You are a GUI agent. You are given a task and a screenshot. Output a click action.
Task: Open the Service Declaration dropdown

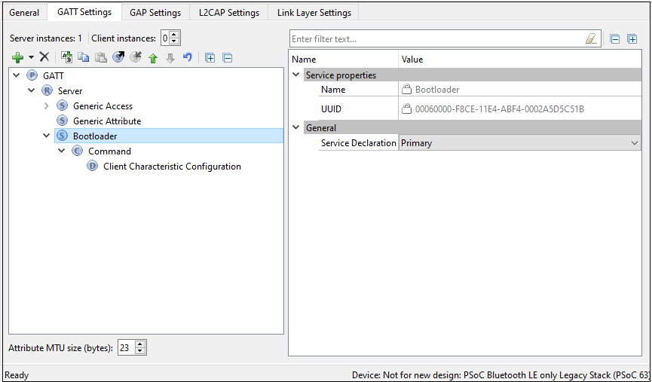pos(634,142)
